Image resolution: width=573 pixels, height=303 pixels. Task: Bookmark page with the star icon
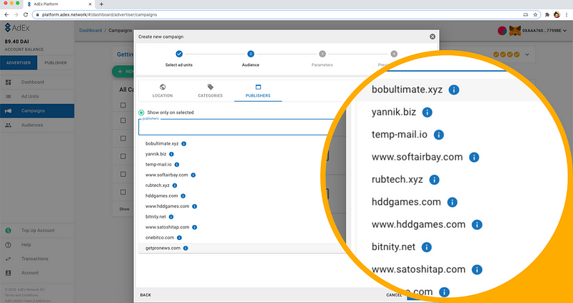pos(535,14)
